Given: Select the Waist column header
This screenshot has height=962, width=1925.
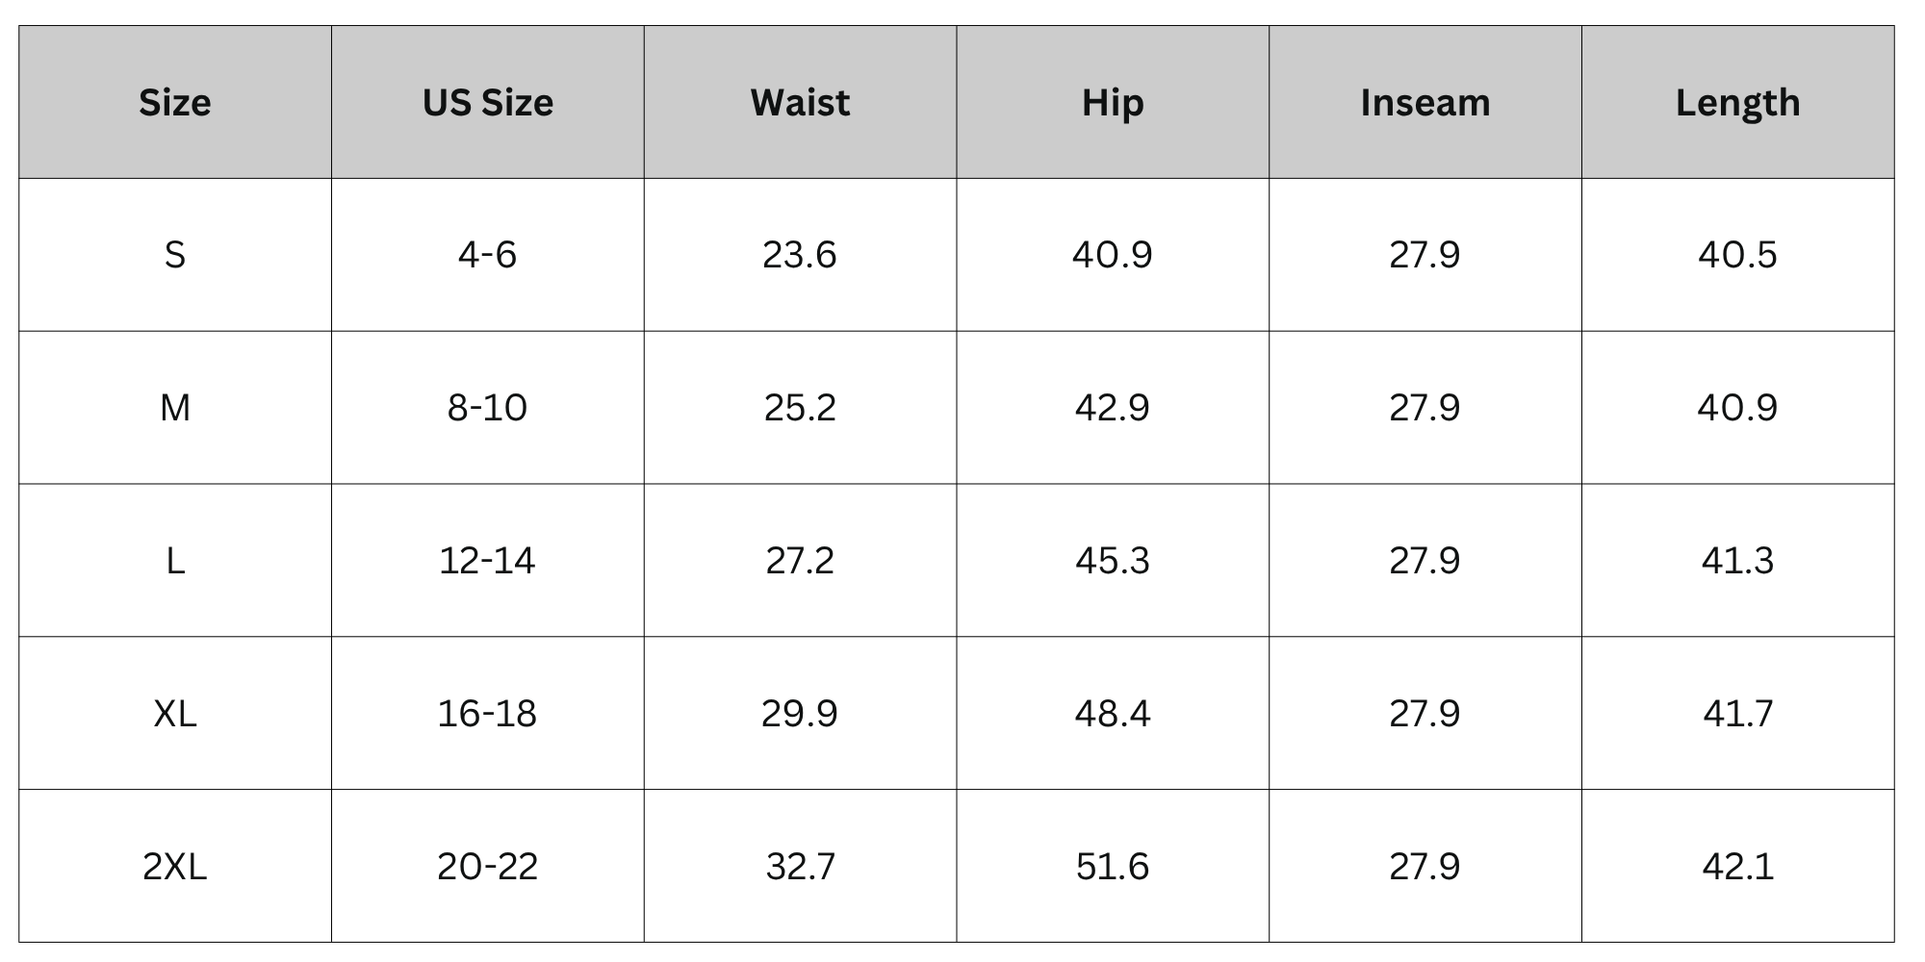Looking at the screenshot, I should [800, 103].
